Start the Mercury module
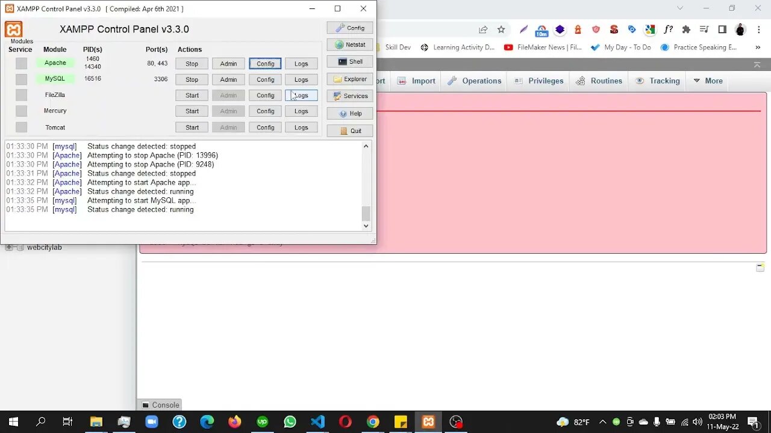This screenshot has height=433, width=771. (x=192, y=111)
